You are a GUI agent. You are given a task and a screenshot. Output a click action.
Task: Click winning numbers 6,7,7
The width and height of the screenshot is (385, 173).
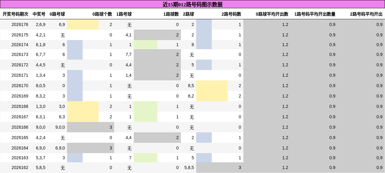(41, 54)
